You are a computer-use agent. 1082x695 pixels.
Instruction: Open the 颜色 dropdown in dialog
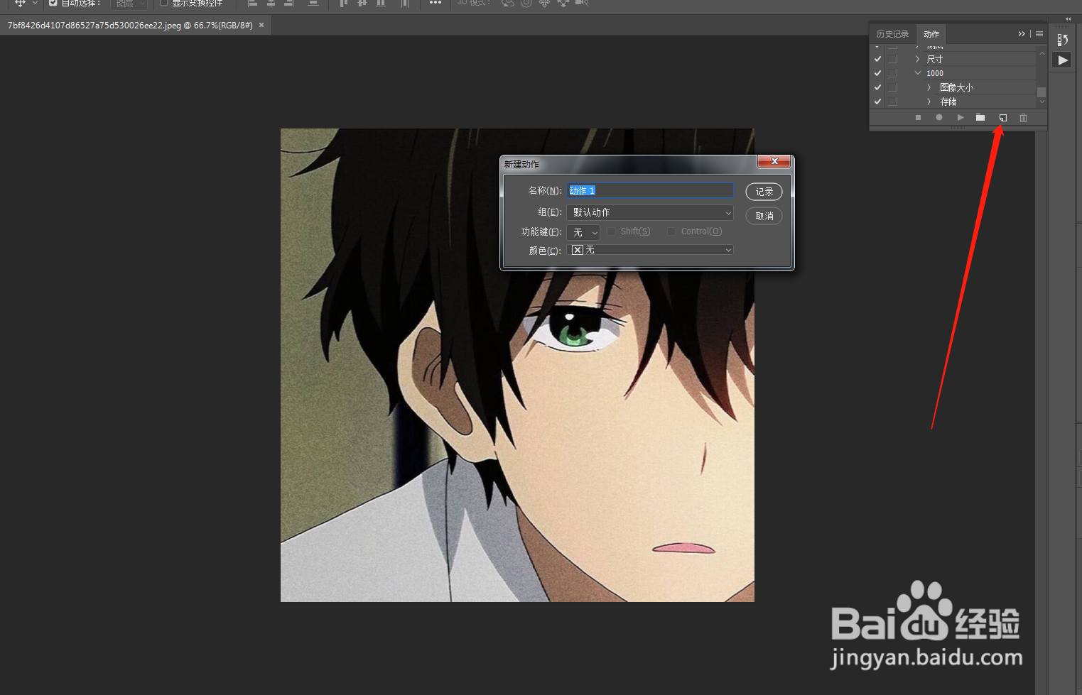point(650,250)
